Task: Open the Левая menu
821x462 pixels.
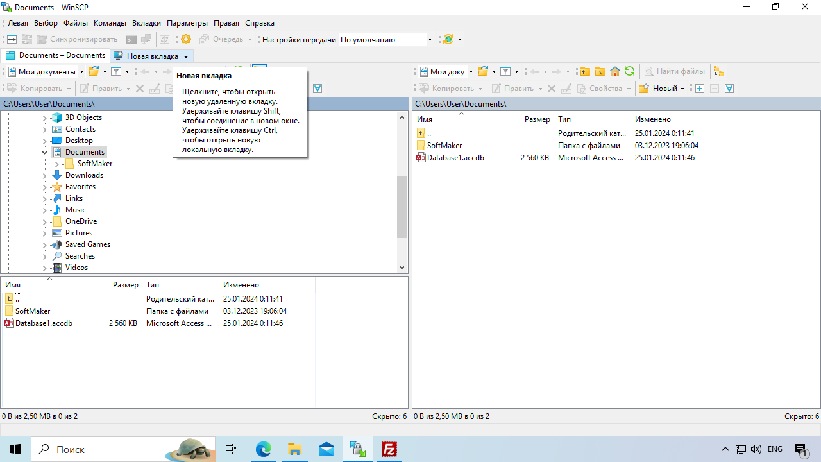Action: tap(17, 22)
